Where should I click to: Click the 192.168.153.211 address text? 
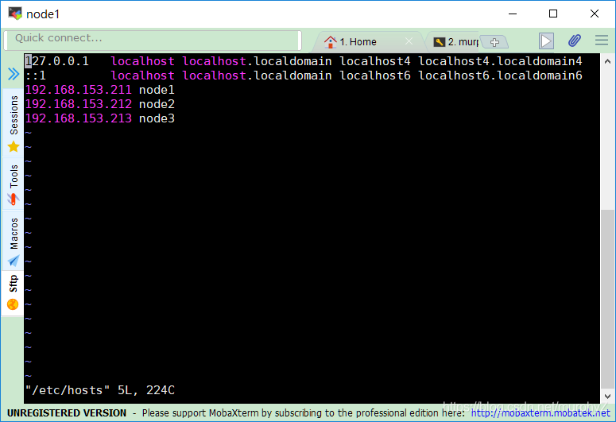pos(79,90)
